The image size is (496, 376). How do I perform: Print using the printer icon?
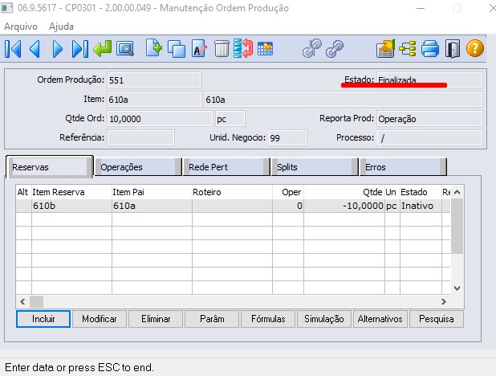coord(430,49)
